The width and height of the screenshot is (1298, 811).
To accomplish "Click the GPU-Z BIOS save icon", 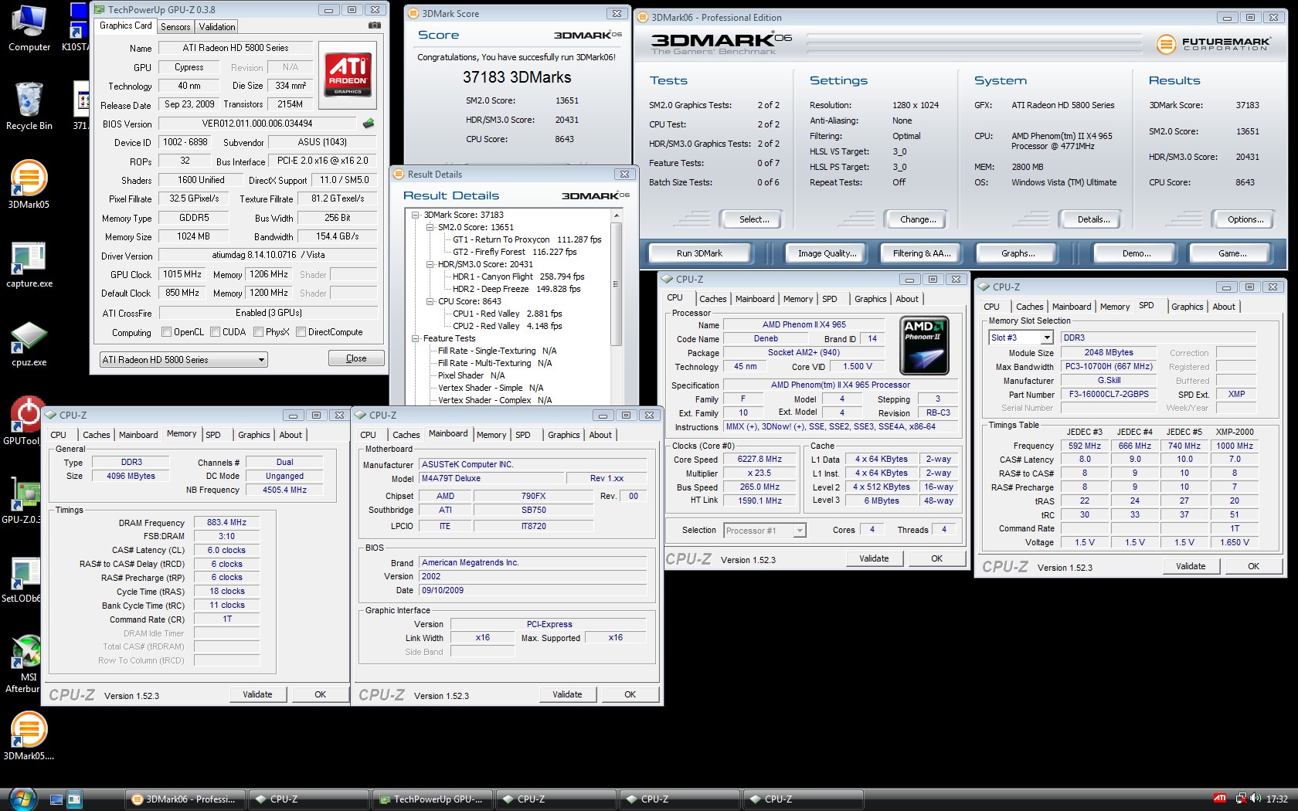I will [x=369, y=123].
